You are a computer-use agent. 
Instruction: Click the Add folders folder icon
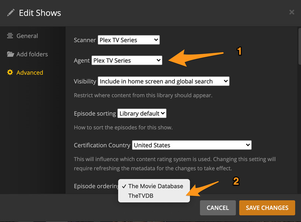10,54
